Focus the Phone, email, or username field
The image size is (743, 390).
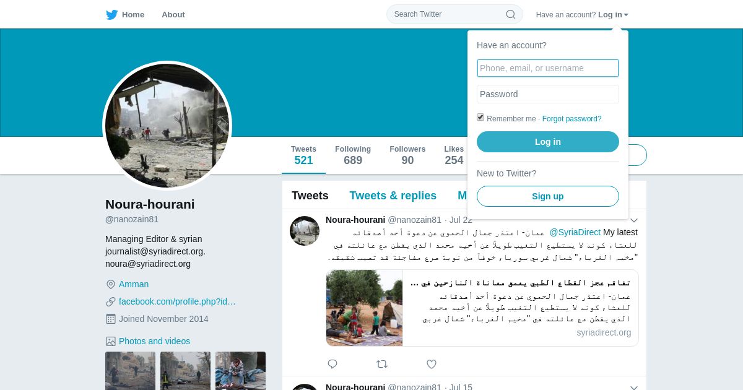click(548, 68)
